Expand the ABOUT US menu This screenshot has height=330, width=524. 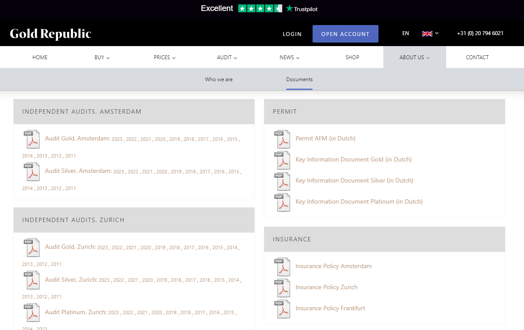pos(415,57)
